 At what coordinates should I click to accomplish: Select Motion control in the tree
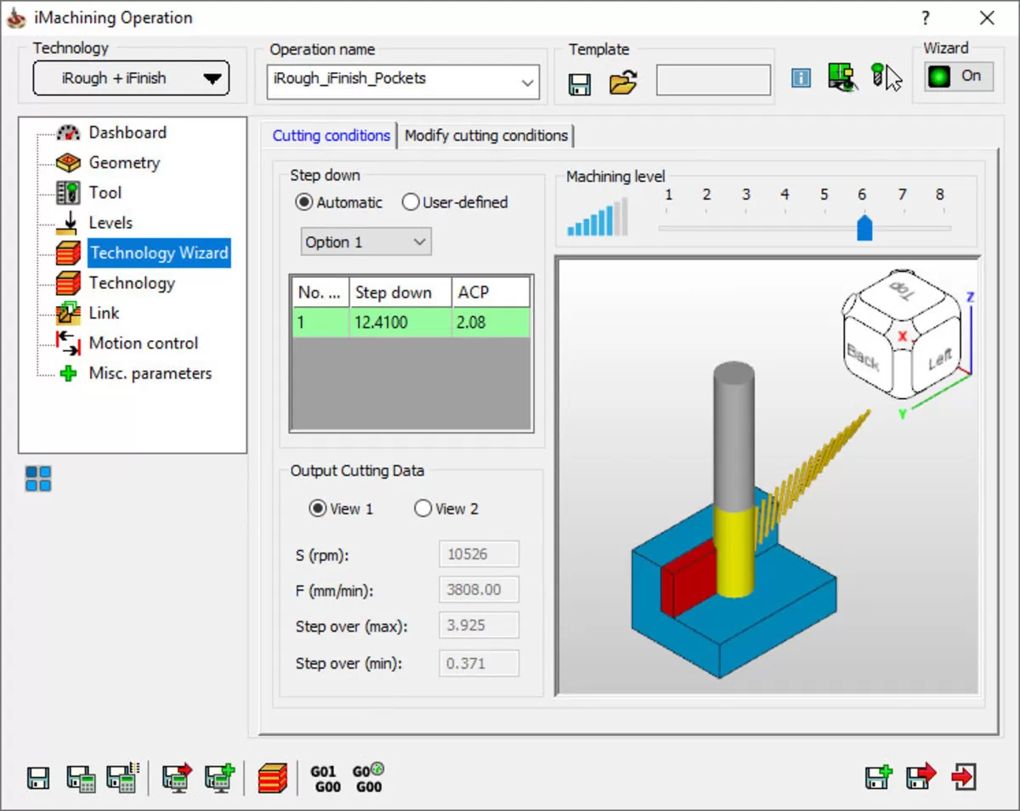pos(144,343)
